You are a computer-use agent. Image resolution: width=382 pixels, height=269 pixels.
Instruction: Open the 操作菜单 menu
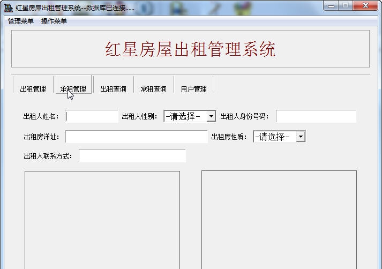(x=54, y=21)
